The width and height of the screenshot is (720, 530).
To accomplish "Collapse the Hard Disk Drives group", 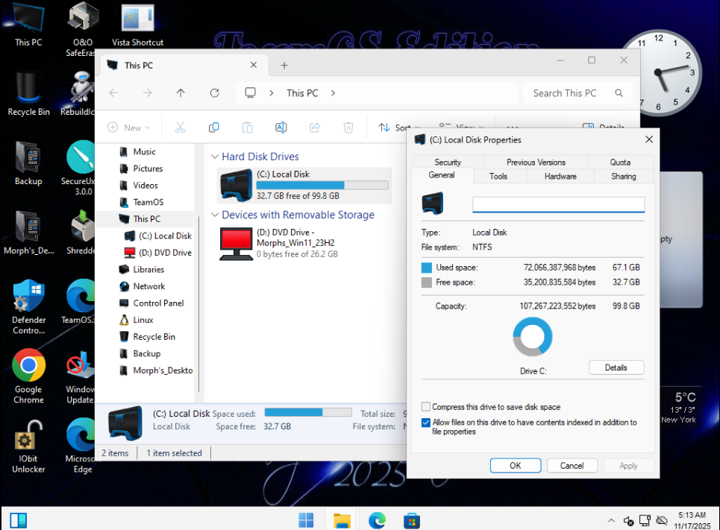I will point(215,157).
